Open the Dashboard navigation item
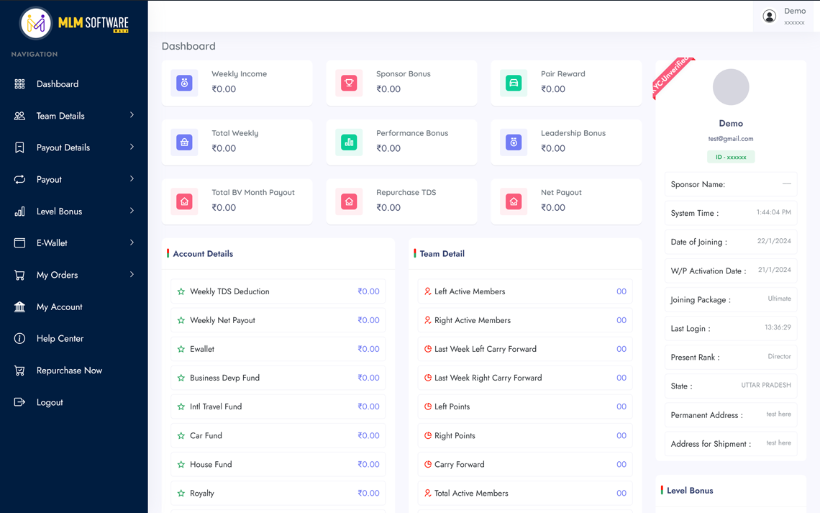The height and width of the screenshot is (513, 820). 58,84
